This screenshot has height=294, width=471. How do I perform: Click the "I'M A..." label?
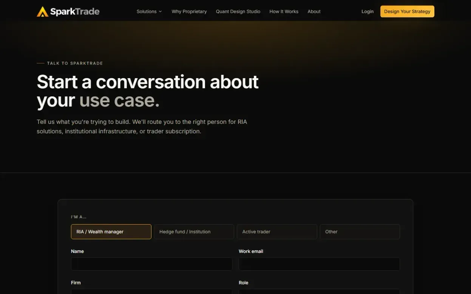(x=79, y=217)
